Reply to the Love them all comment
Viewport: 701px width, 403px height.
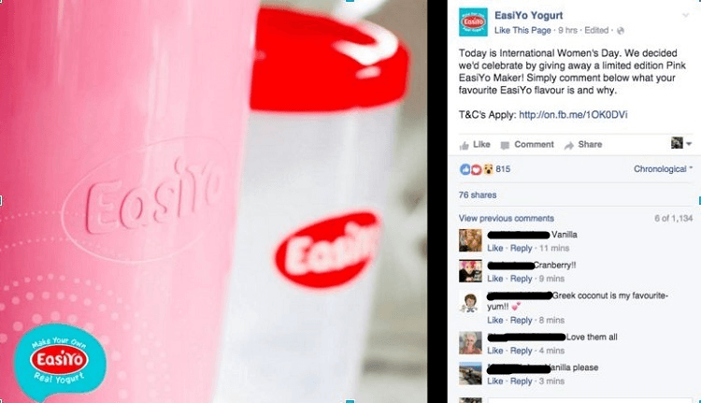pos(522,351)
